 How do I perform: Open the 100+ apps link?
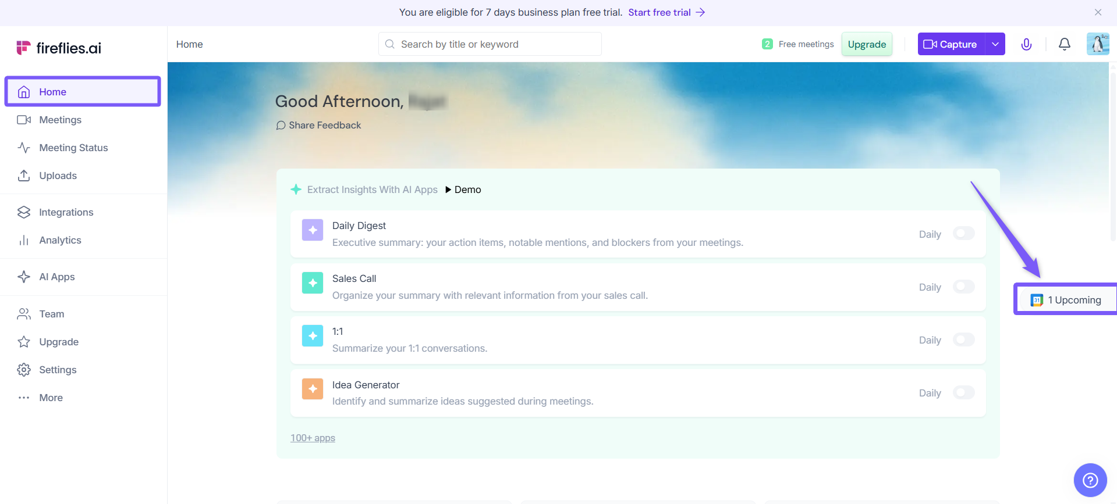[313, 438]
